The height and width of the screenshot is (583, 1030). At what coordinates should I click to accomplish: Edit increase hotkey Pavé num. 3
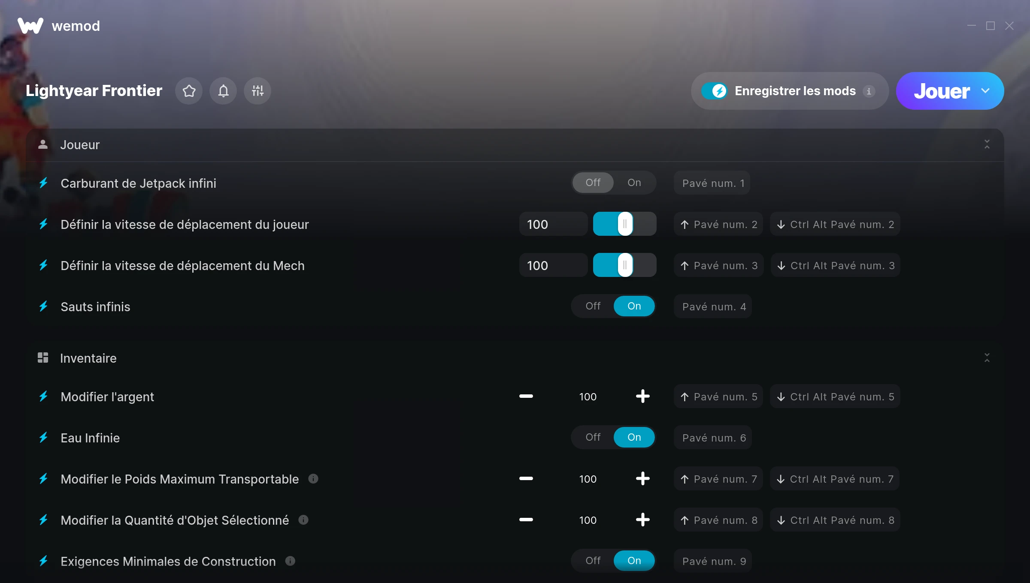click(x=718, y=265)
